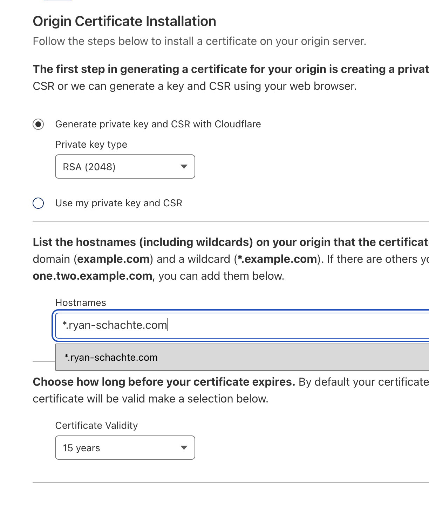429x506 pixels.
Task: Click the arrow on the Private key type dropdown
Action: [x=184, y=167]
